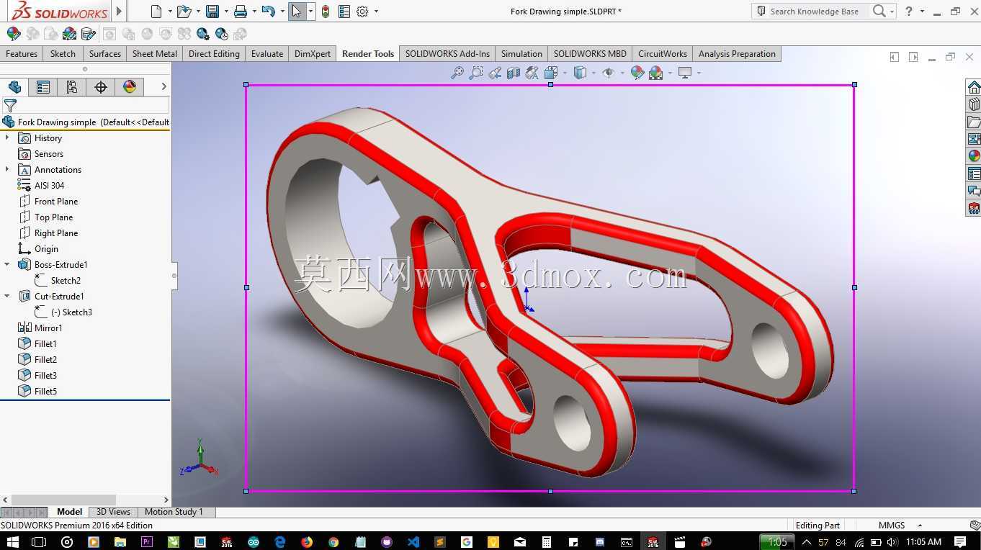Open SOLIDWORKS Forum icon in task pane
Screen dimensions: 981x550
[x=974, y=191]
